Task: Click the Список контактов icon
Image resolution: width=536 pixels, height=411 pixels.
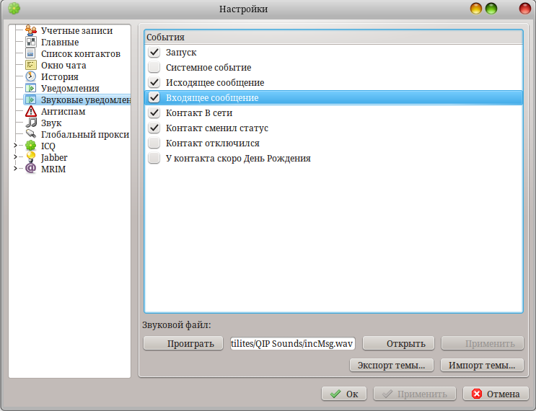Action: tap(31, 53)
